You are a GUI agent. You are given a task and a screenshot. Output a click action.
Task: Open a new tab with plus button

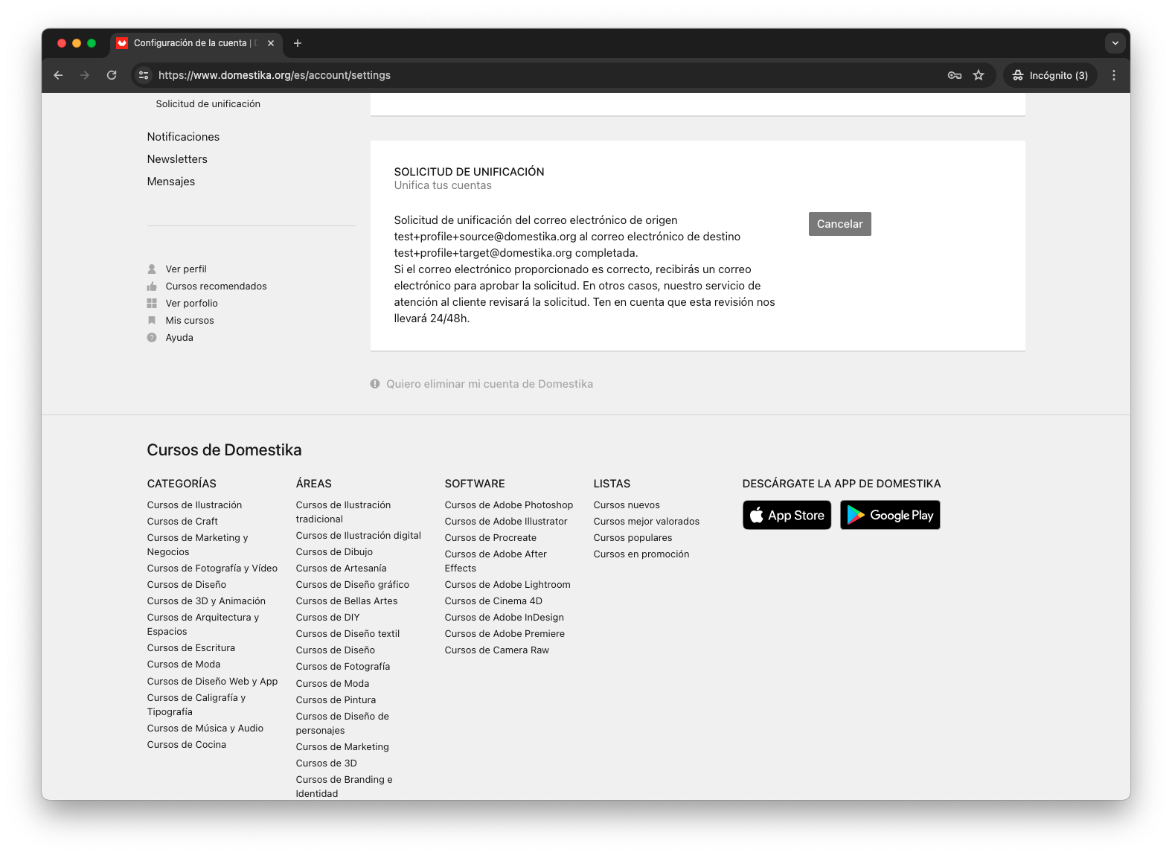pyautogui.click(x=298, y=43)
